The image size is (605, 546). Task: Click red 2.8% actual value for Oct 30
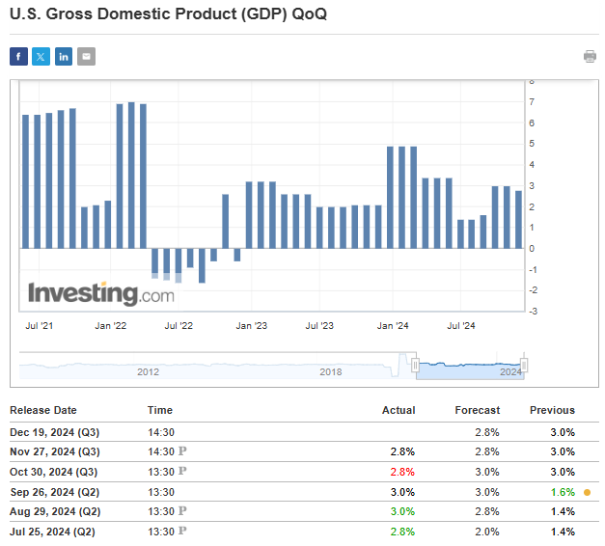coord(402,472)
